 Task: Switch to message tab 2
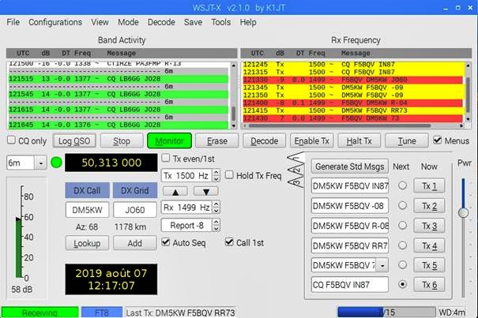298,170
